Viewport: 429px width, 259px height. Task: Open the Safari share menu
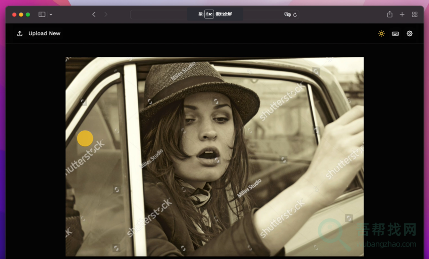tap(390, 14)
